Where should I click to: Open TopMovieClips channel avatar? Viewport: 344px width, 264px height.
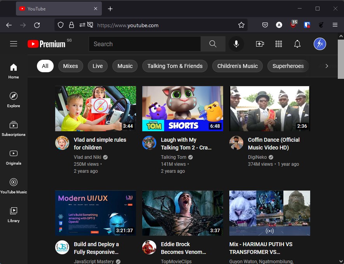tap(149, 247)
